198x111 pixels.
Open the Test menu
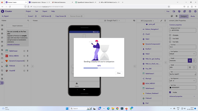[37, 11]
